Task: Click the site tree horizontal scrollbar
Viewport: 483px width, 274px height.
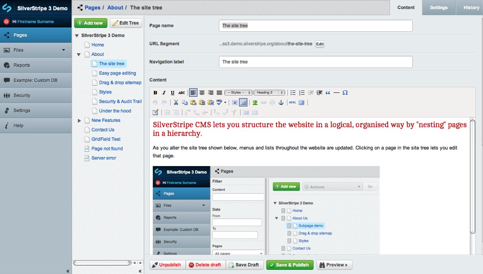Action: (101, 262)
